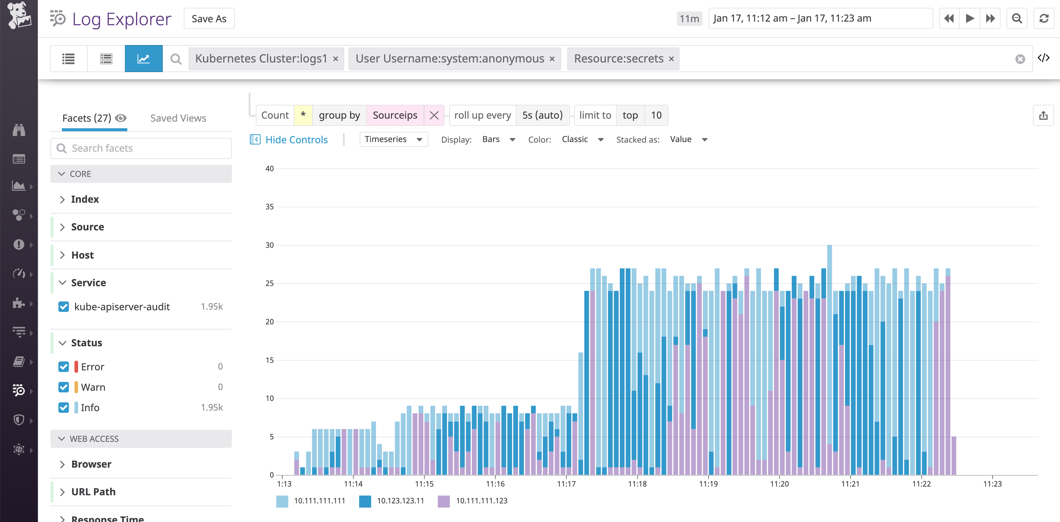Open the Security shield icon in the sidebar
The width and height of the screenshot is (1060, 522).
click(19, 420)
